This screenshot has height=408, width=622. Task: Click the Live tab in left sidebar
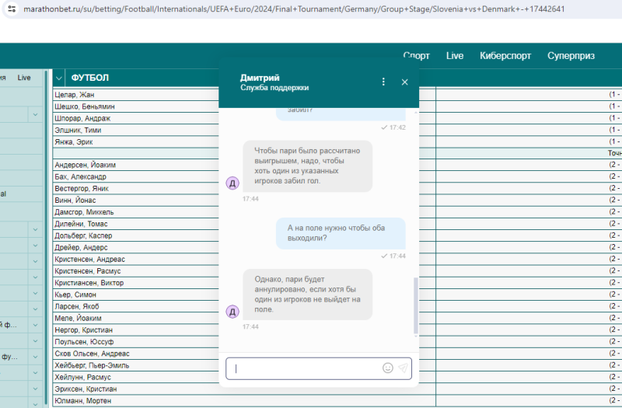pos(24,78)
